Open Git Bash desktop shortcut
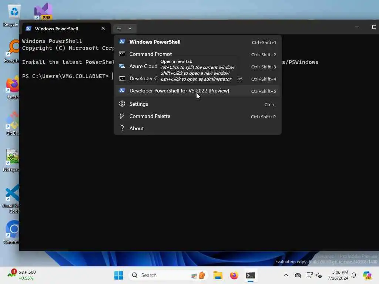Viewport: 379px width, 284px height. click(x=12, y=124)
